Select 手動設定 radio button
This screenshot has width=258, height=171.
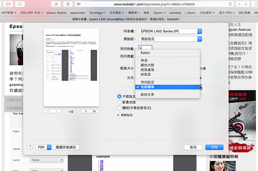coord(119,97)
